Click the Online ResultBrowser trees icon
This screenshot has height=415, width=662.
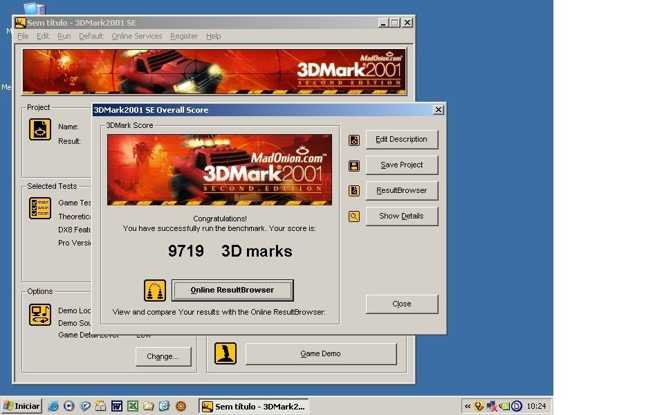pyautogui.click(x=154, y=290)
